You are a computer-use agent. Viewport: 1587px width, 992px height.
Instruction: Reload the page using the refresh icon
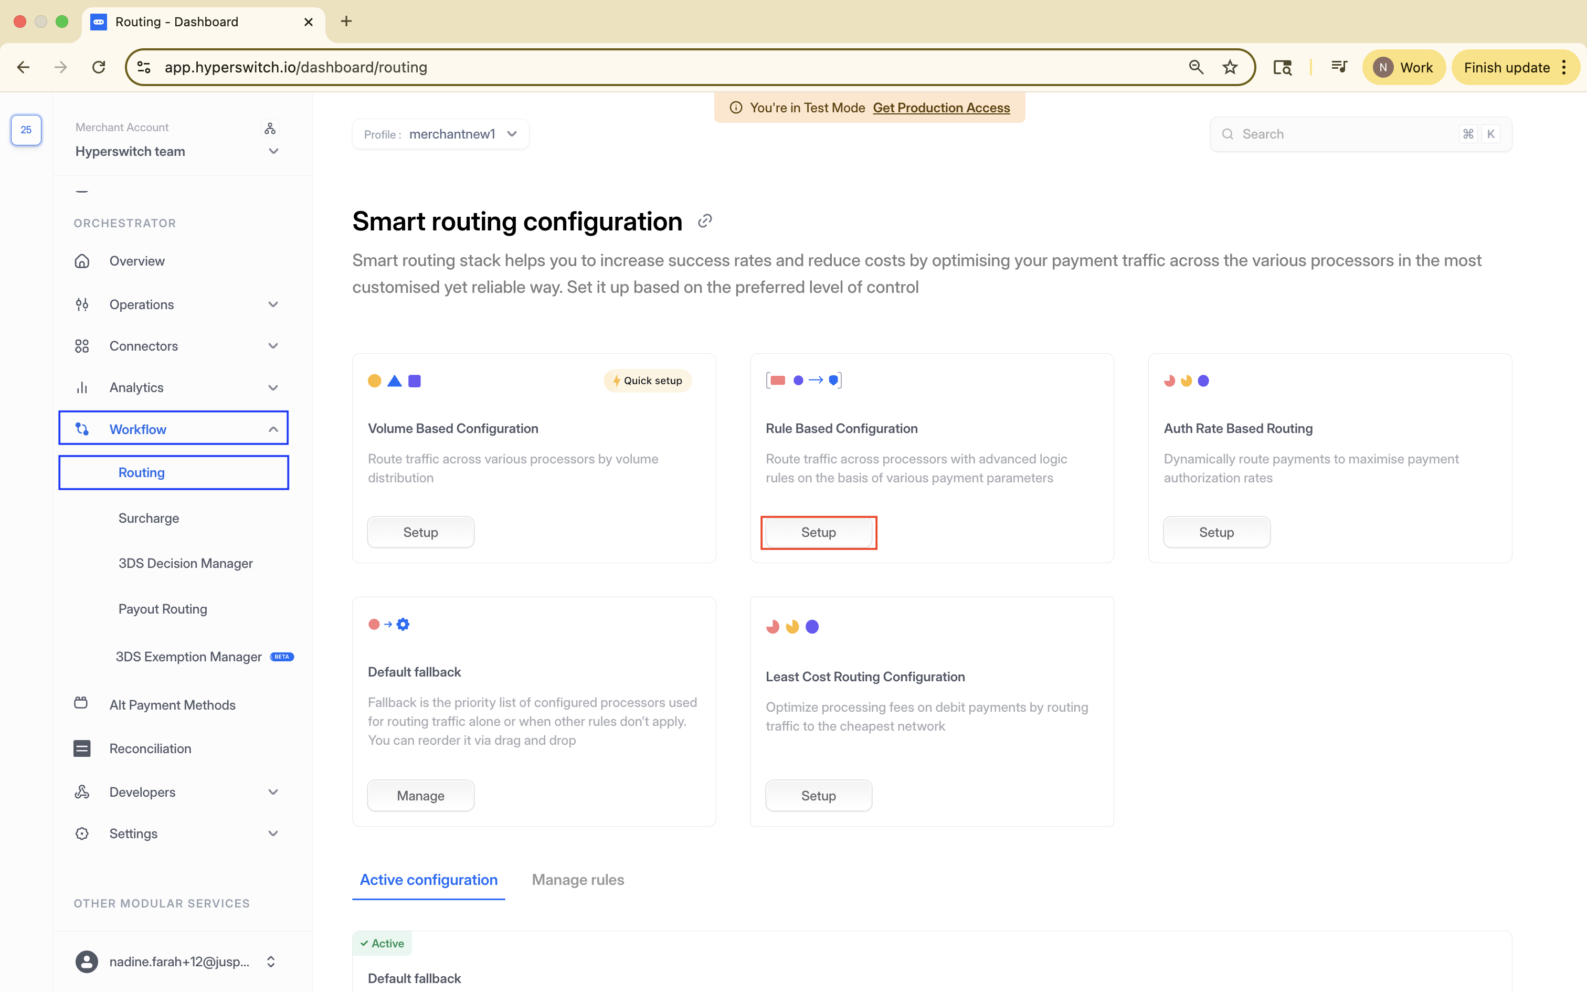coord(98,67)
